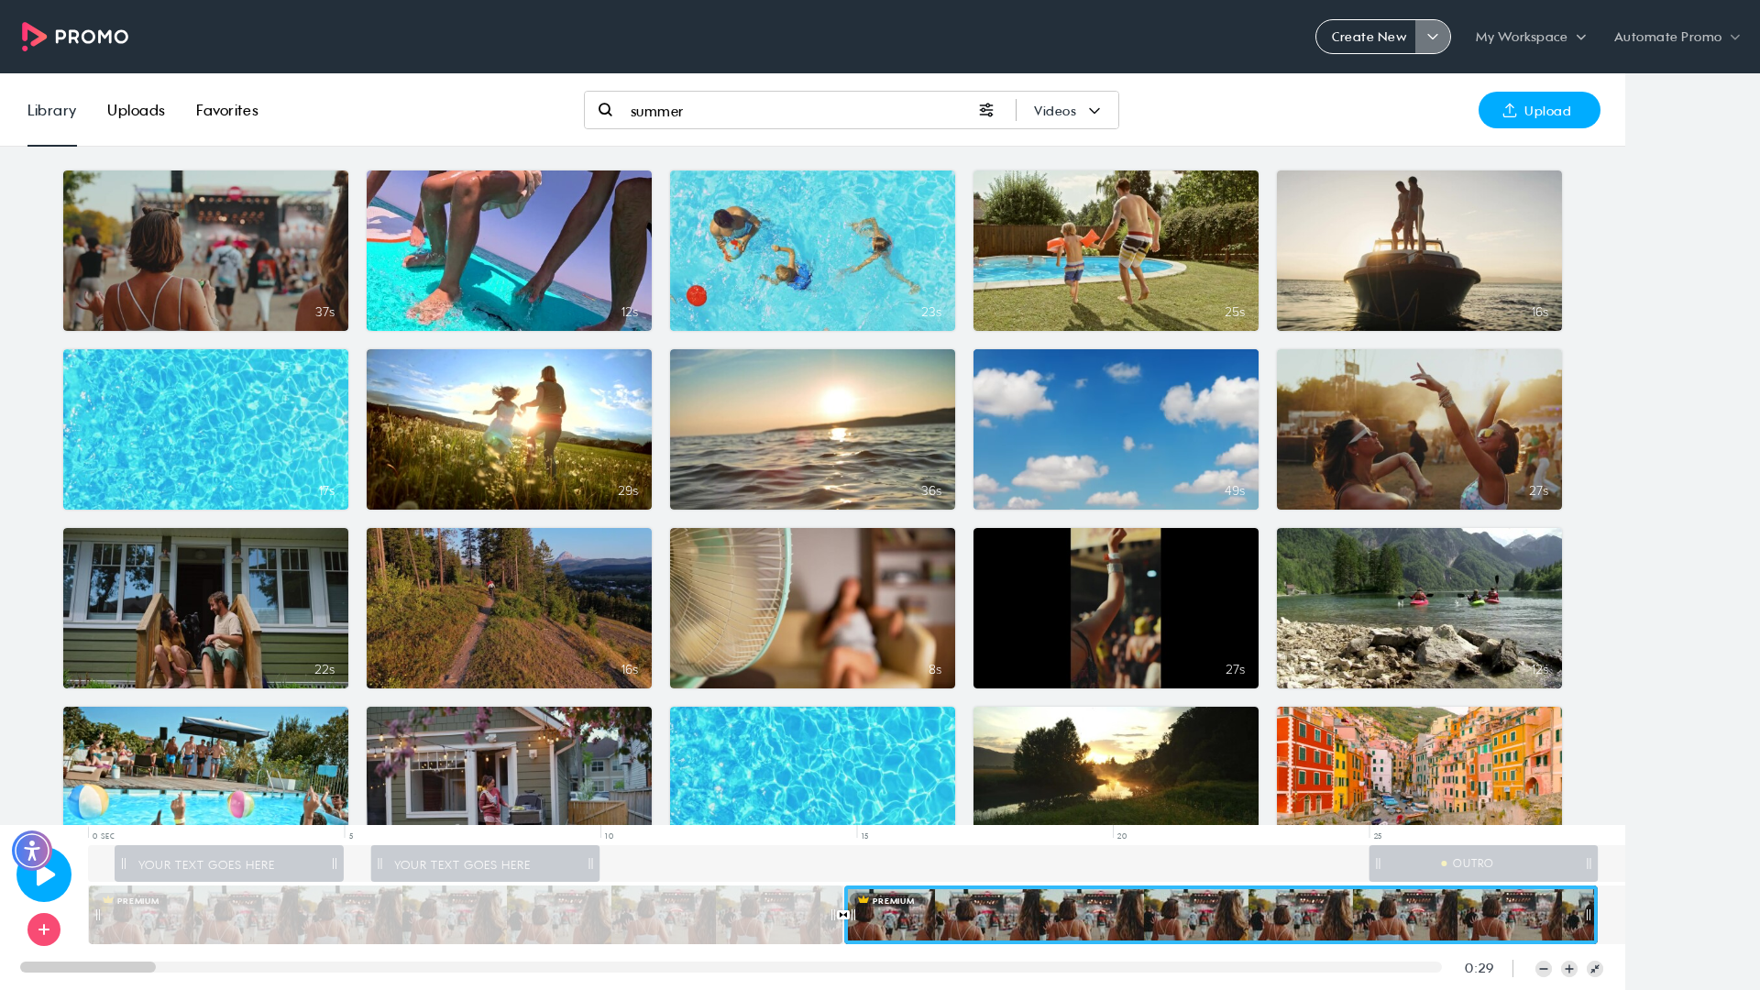Play the timeline preview
This screenshot has width=1760, height=990.
44,874
